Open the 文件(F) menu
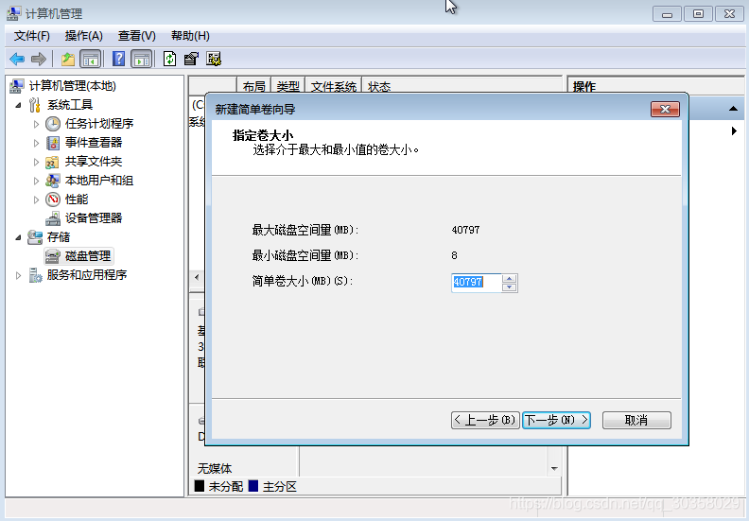Image resolution: width=749 pixels, height=521 pixels. click(x=31, y=36)
